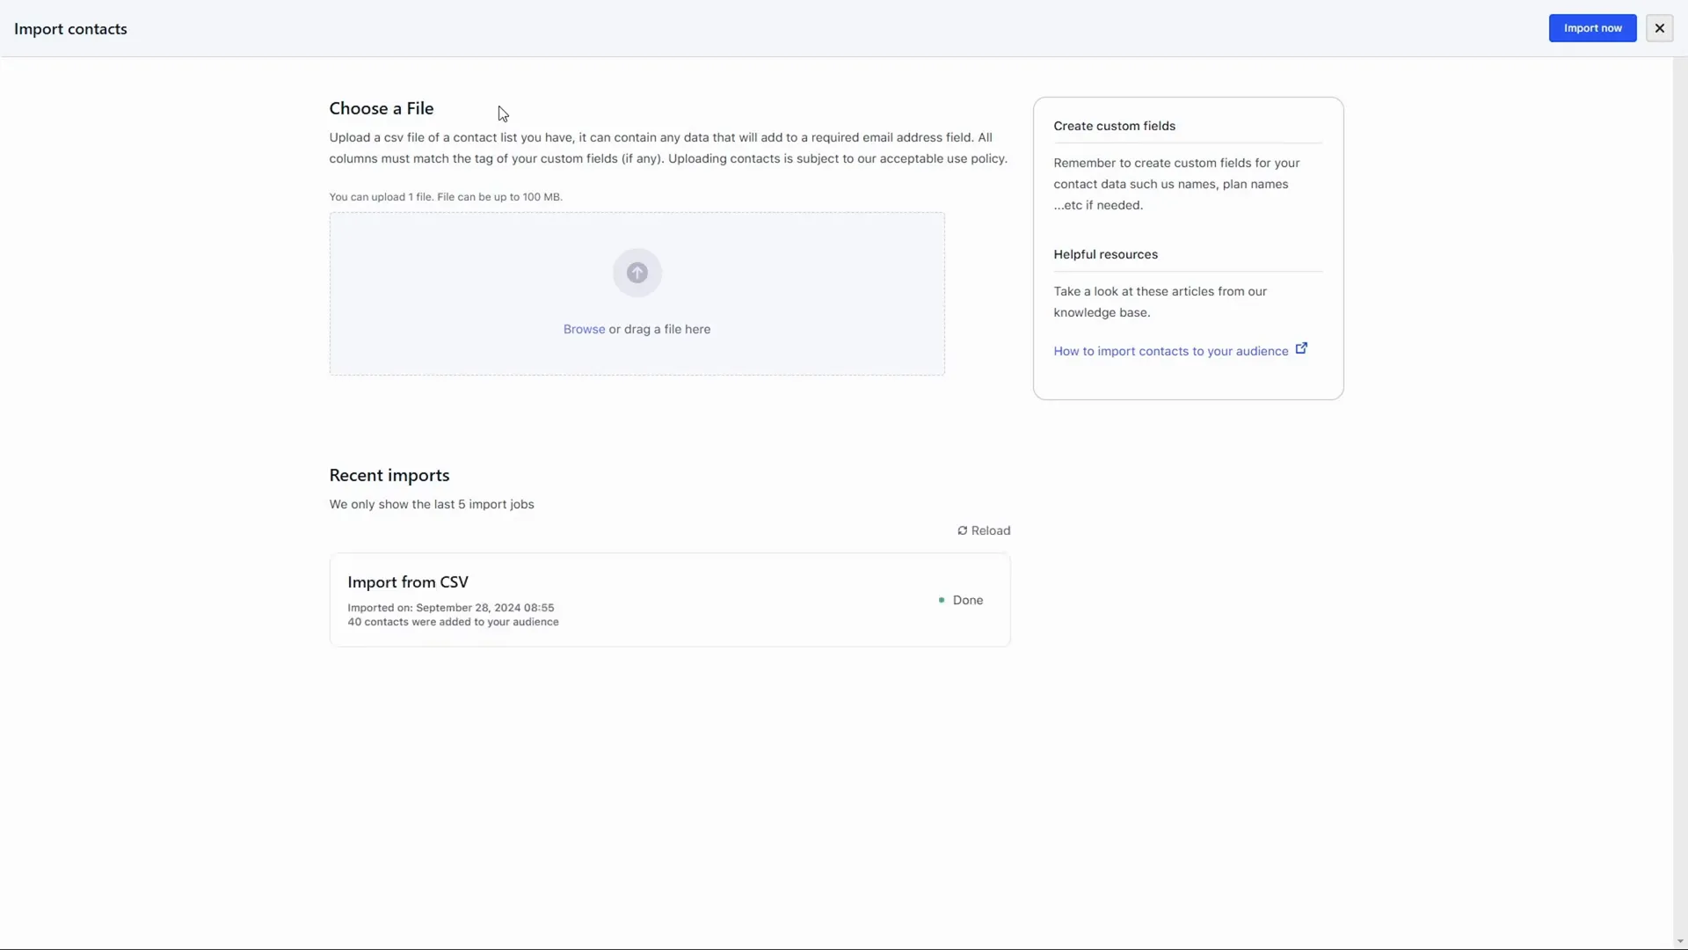Image resolution: width=1688 pixels, height=950 pixels.
Task: Click the Create custom fields heading
Action: click(x=1114, y=126)
